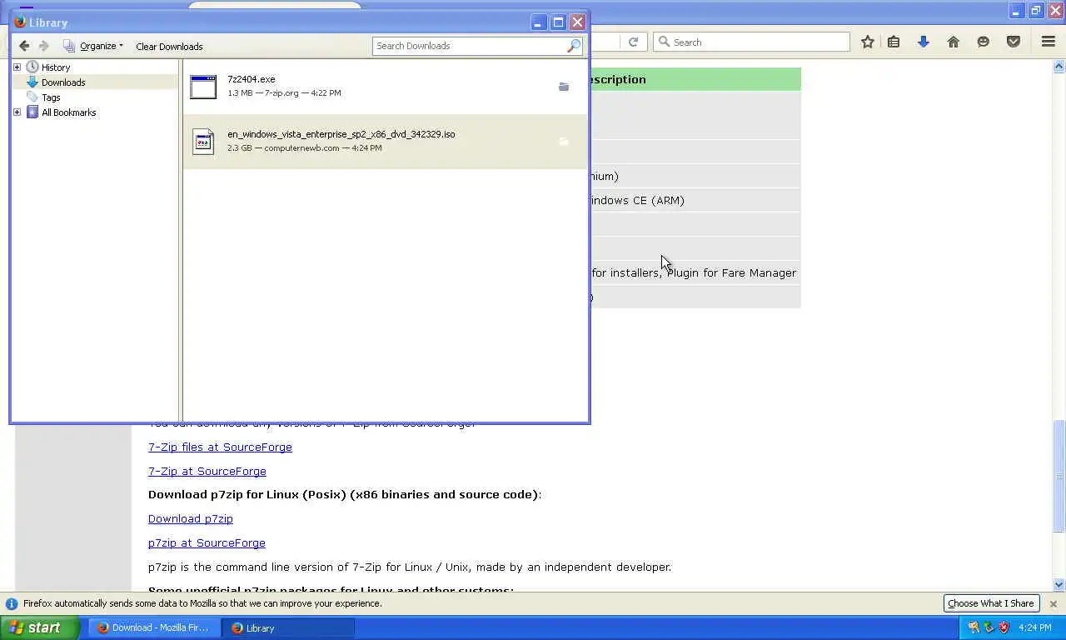Click the red shield tray icon
This screenshot has width=1066, height=640.
(x=1004, y=627)
